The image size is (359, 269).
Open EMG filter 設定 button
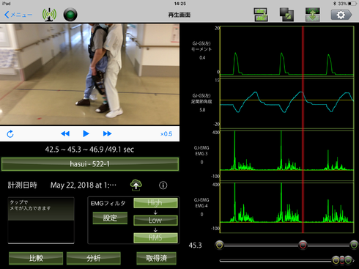point(110,218)
